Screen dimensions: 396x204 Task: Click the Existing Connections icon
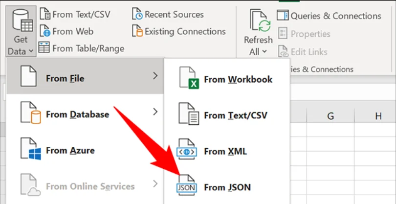coord(137,31)
